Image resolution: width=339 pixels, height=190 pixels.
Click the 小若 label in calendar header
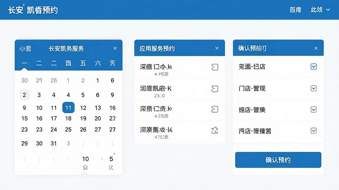pos(25,48)
